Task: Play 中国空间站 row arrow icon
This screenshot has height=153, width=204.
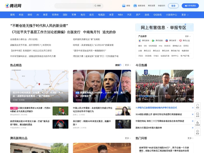Action: pyautogui.click(x=193, y=121)
